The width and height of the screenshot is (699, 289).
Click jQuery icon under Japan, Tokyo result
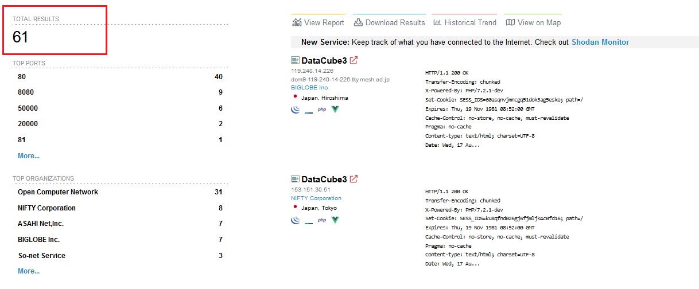296,220
